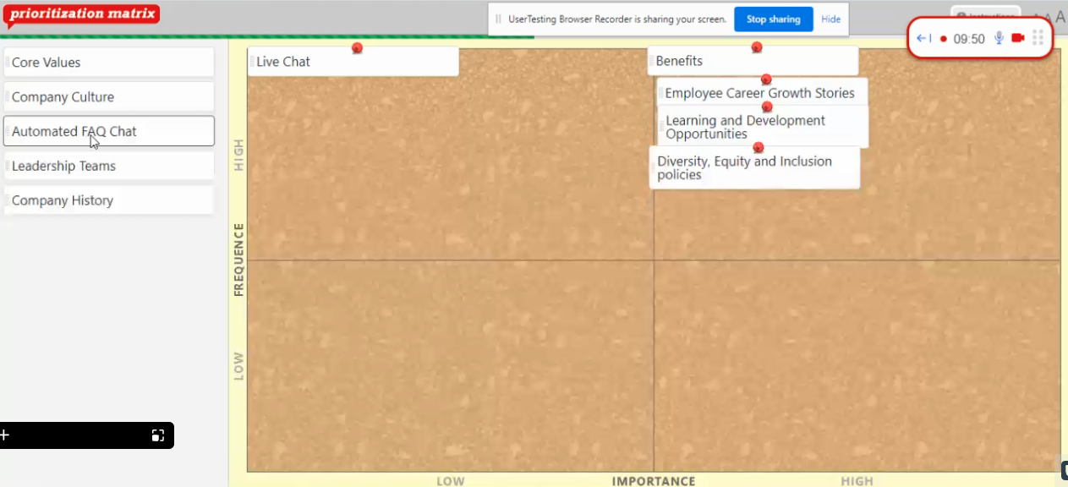The image size is (1068, 487).
Task: Click the prioritization matrix logo
Action: [81, 14]
